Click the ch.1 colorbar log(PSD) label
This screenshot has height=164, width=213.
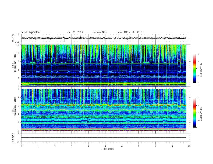201,70
